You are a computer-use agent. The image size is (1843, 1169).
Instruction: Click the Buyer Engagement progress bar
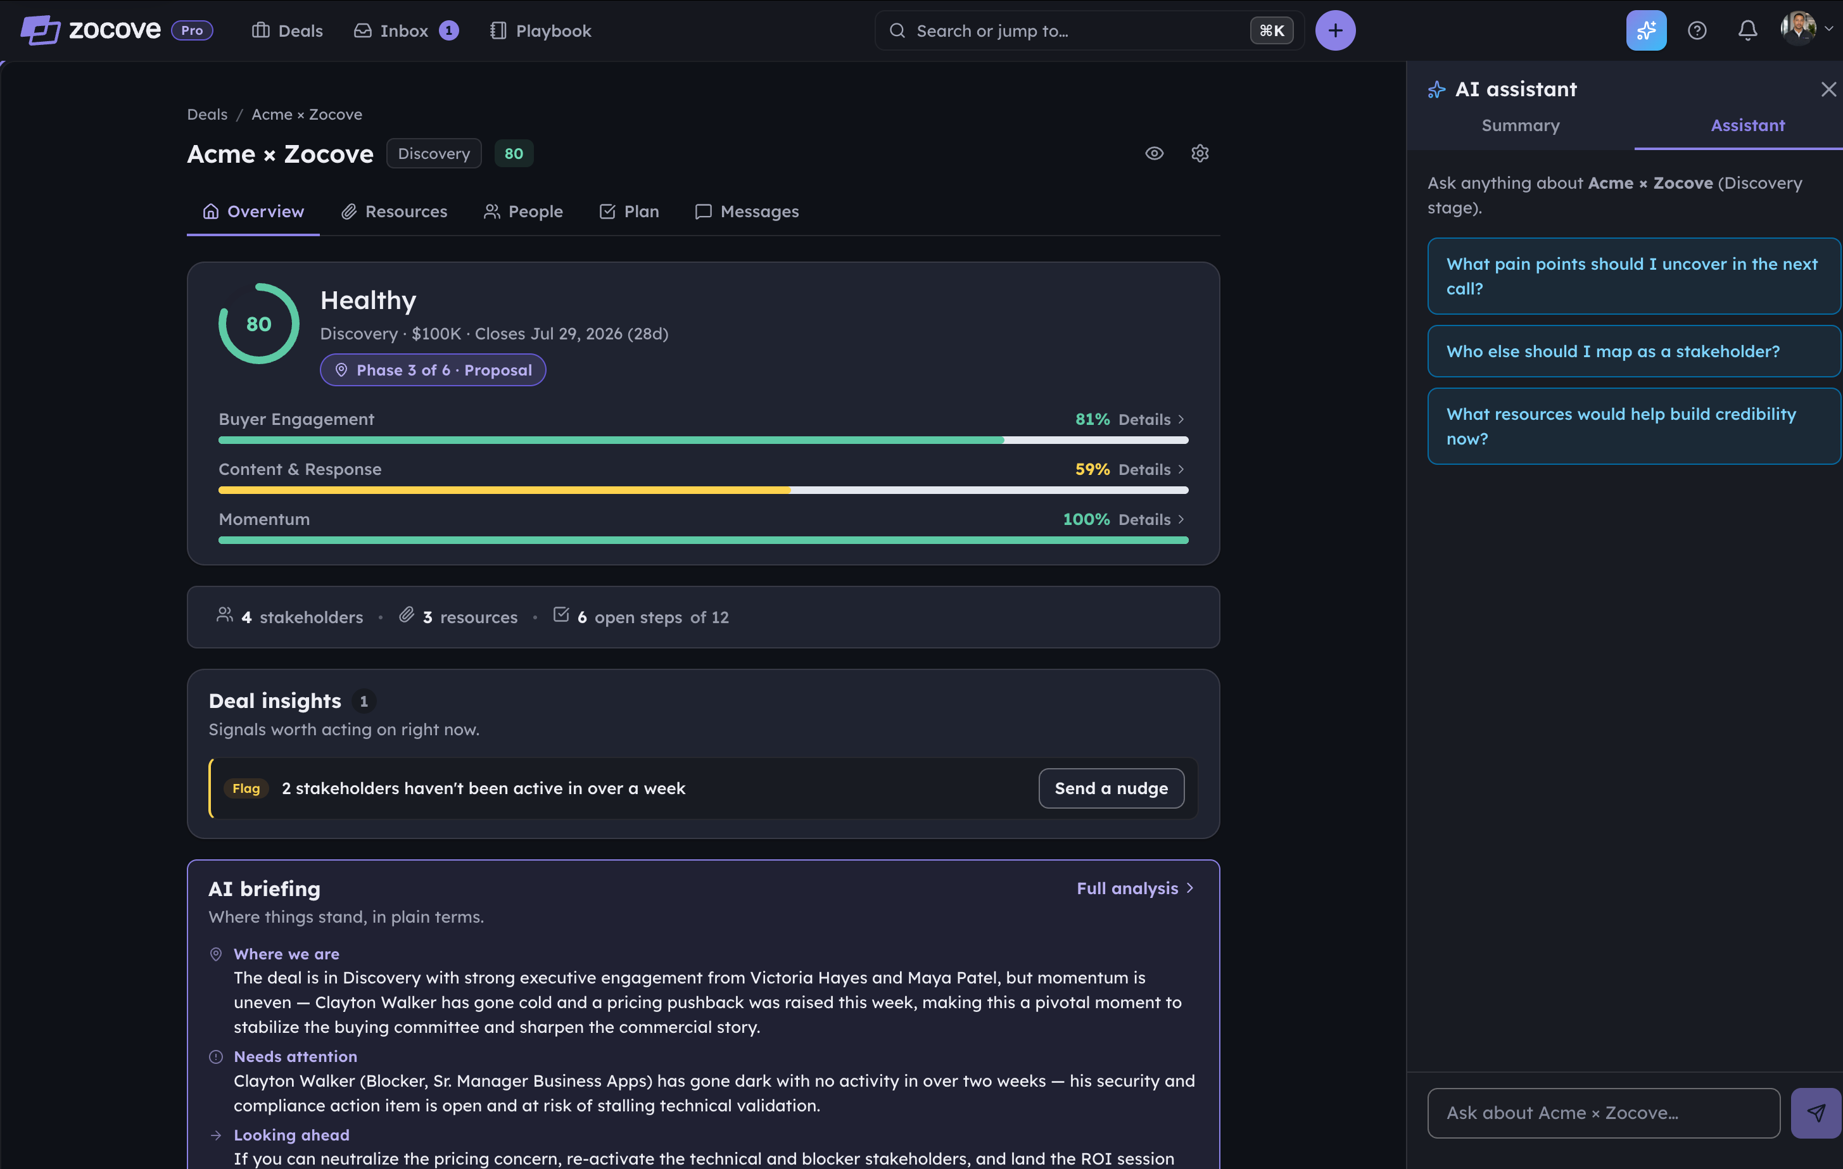click(704, 441)
